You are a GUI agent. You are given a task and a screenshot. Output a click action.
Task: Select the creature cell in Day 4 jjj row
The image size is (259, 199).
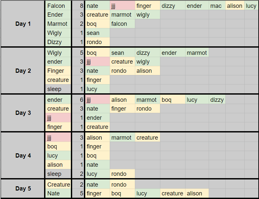[147, 137]
